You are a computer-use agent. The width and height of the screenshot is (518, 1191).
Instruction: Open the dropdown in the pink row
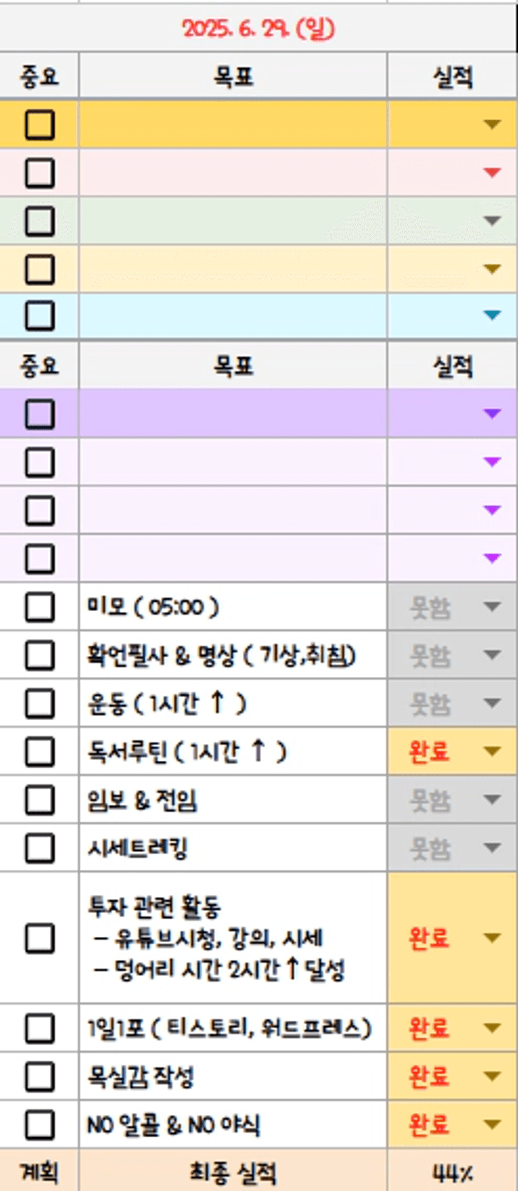pos(492,172)
